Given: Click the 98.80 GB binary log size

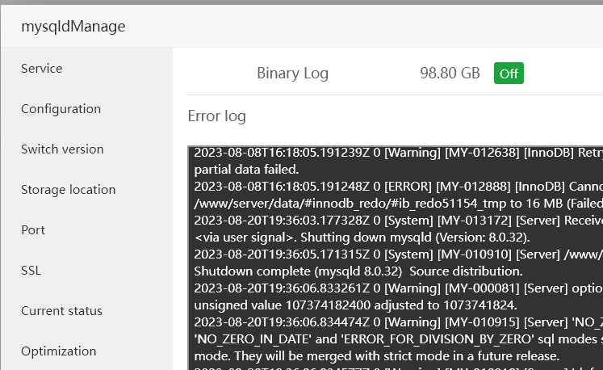Looking at the screenshot, I should click(x=450, y=74).
